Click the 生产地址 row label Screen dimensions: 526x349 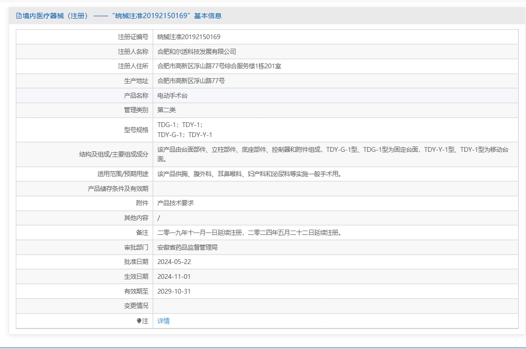pos(136,81)
